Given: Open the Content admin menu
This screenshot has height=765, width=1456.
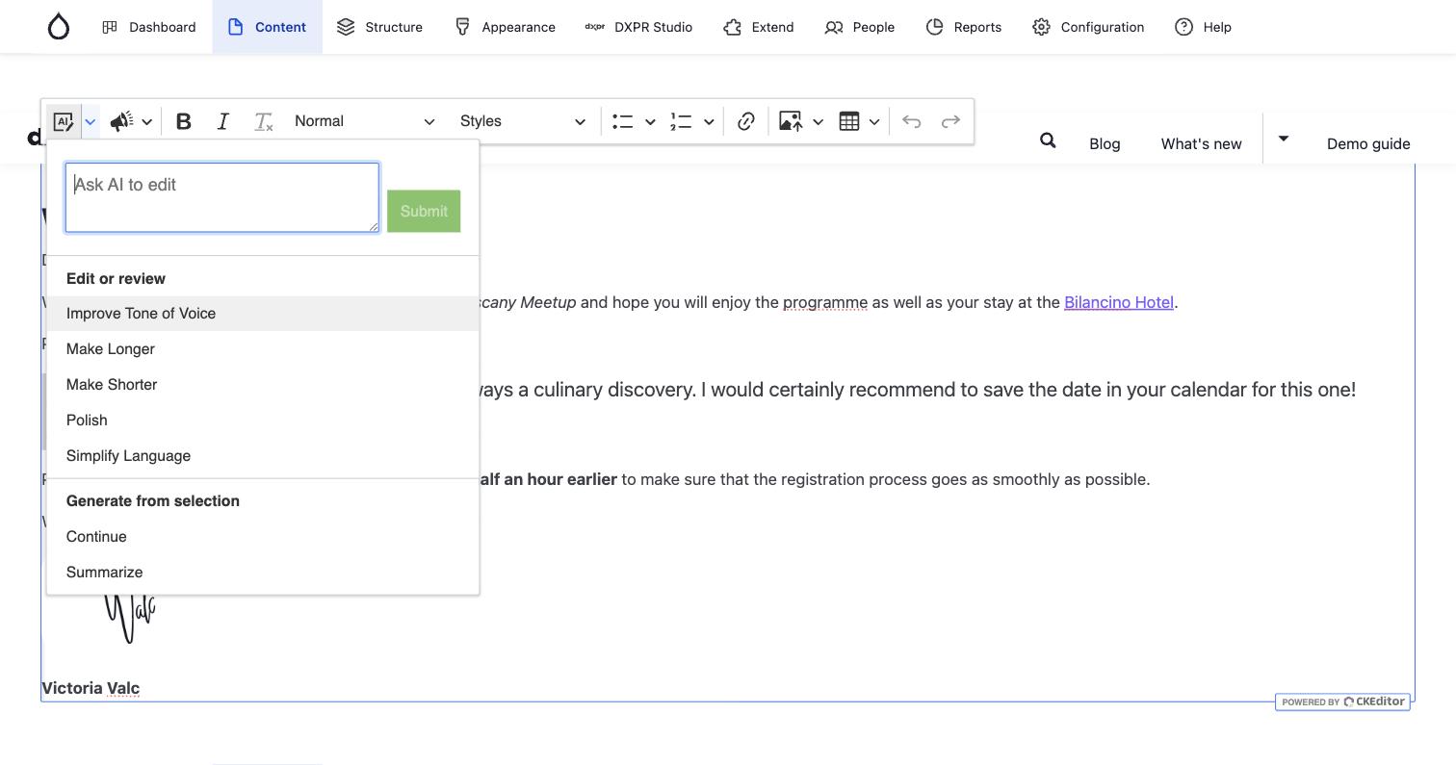Looking at the screenshot, I should [267, 27].
